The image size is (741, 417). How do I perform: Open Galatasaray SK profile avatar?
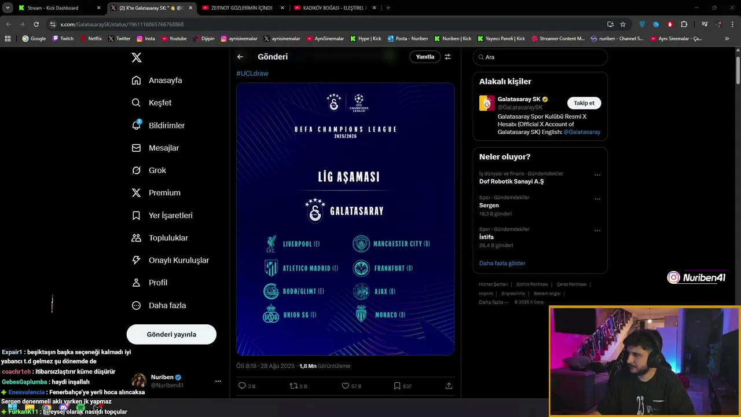[x=487, y=103]
